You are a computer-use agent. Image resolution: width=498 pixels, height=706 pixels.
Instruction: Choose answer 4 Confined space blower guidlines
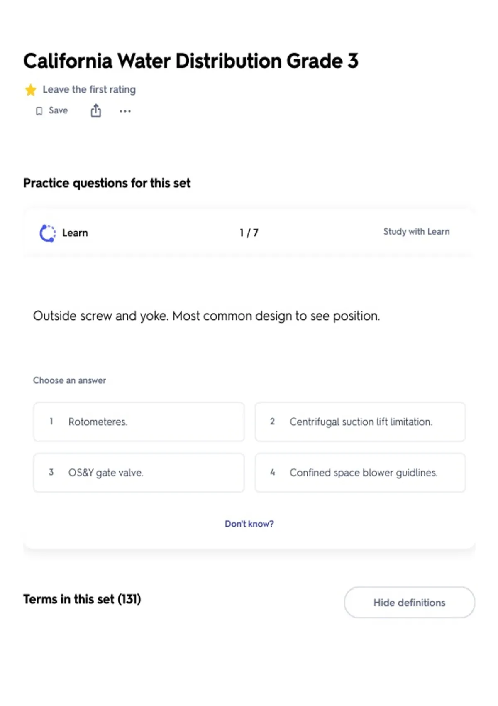click(360, 473)
